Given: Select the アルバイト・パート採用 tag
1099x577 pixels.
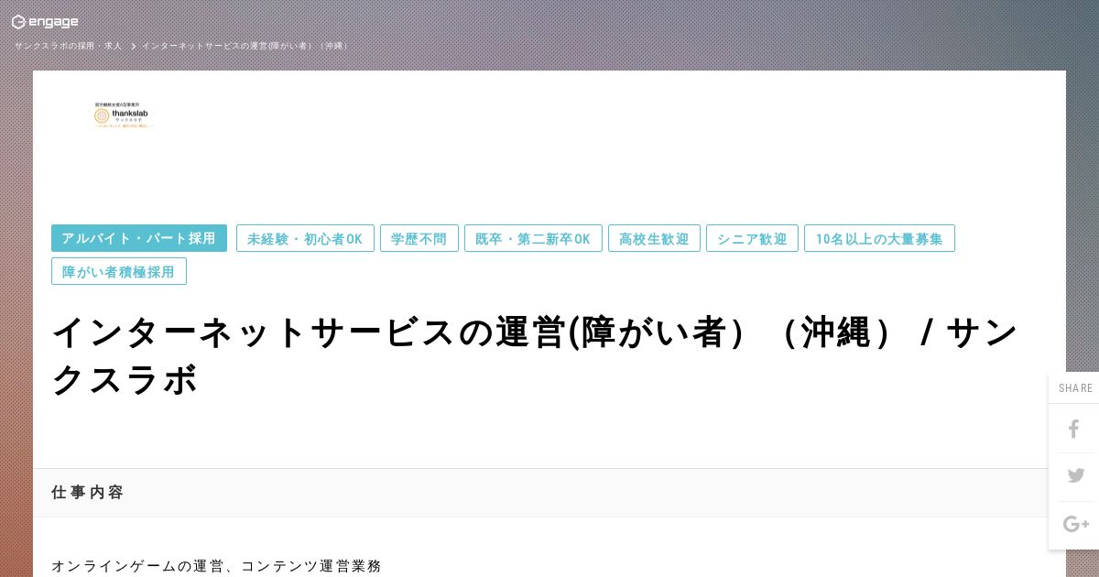Looking at the screenshot, I should coord(139,238).
